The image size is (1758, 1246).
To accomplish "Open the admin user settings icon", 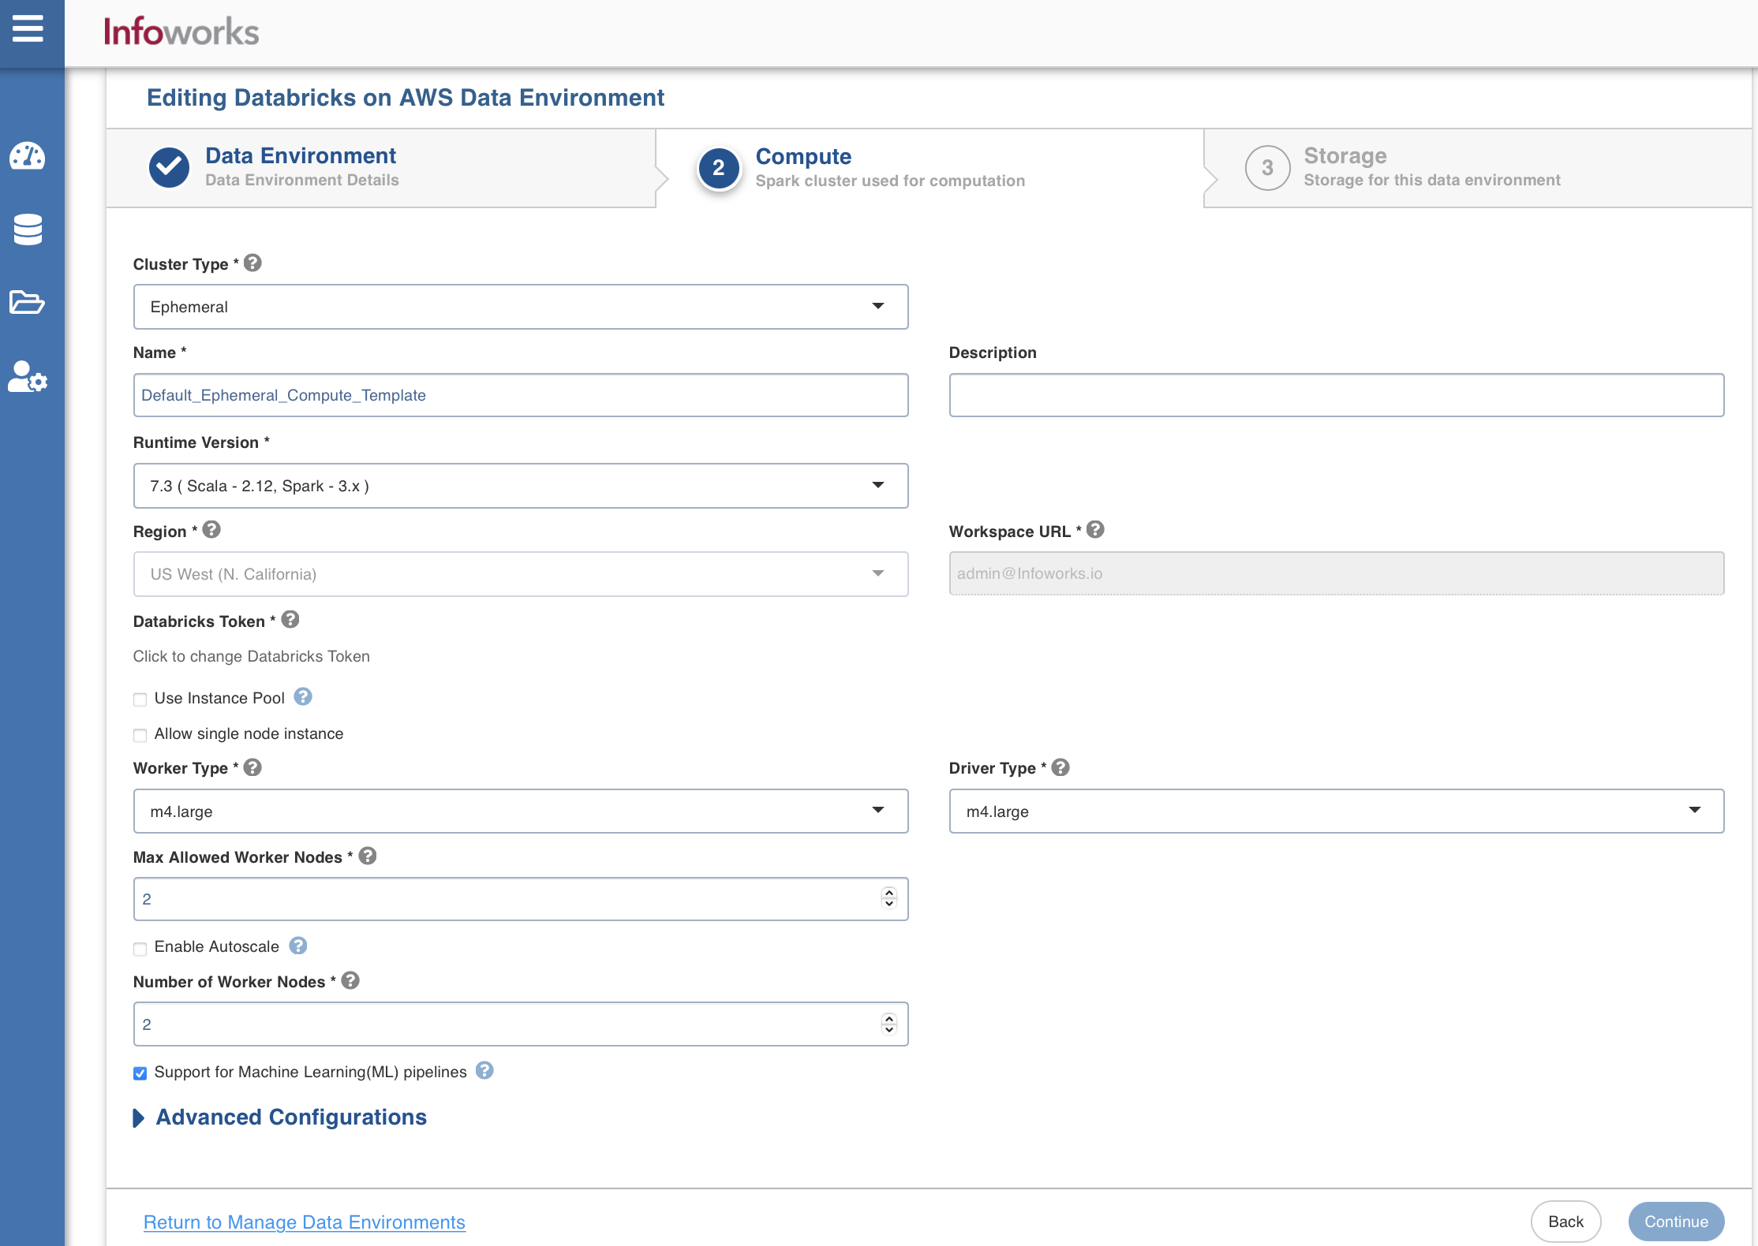I will (28, 377).
